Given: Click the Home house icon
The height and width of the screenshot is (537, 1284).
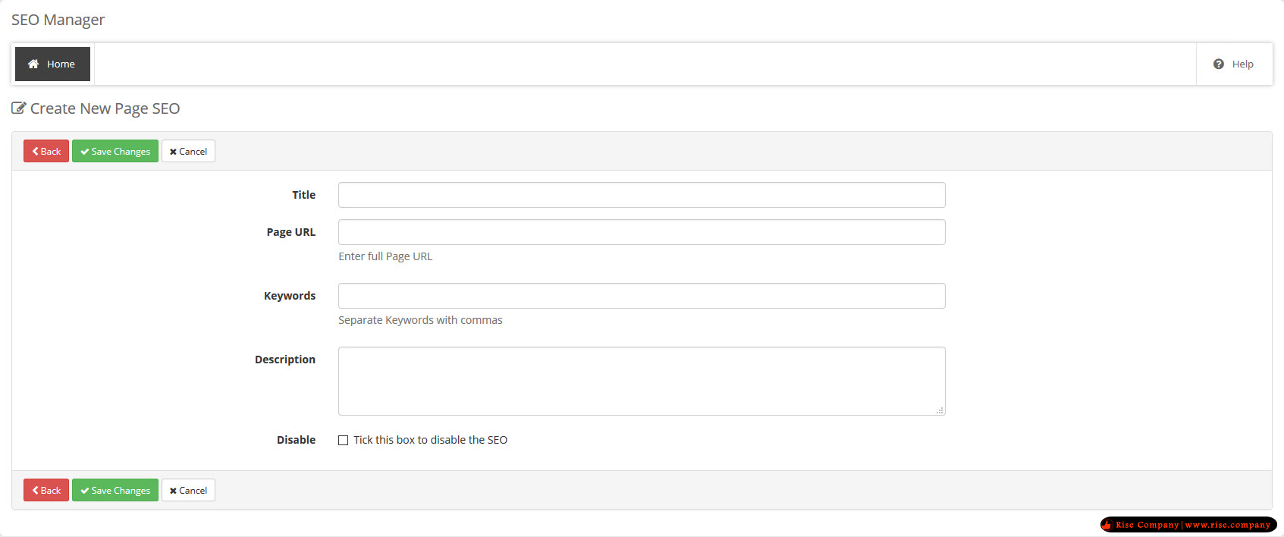Looking at the screenshot, I should click(x=33, y=64).
